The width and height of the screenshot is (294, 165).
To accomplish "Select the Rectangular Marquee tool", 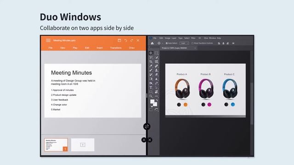I will tap(156, 53).
